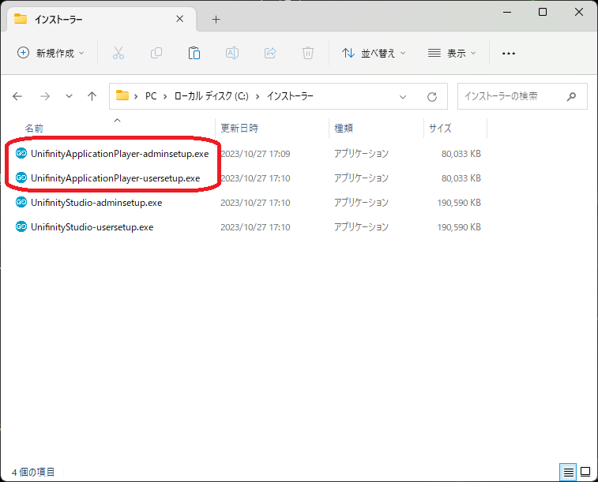Expand the 並べ替え sort menu

pyautogui.click(x=374, y=53)
